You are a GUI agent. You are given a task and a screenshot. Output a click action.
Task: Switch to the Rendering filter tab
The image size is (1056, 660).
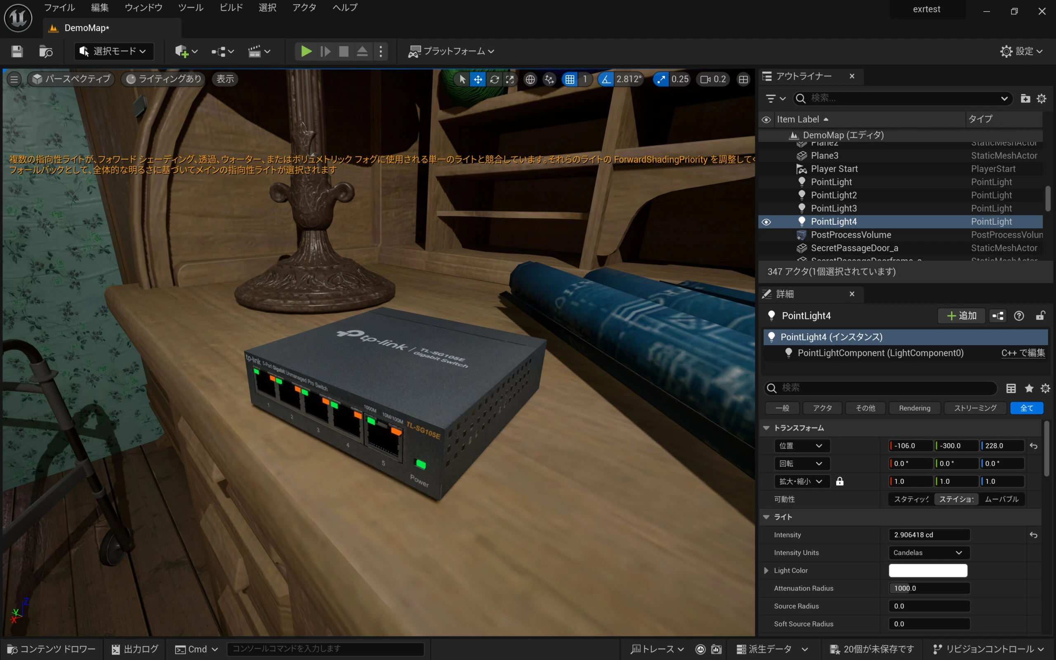(914, 408)
